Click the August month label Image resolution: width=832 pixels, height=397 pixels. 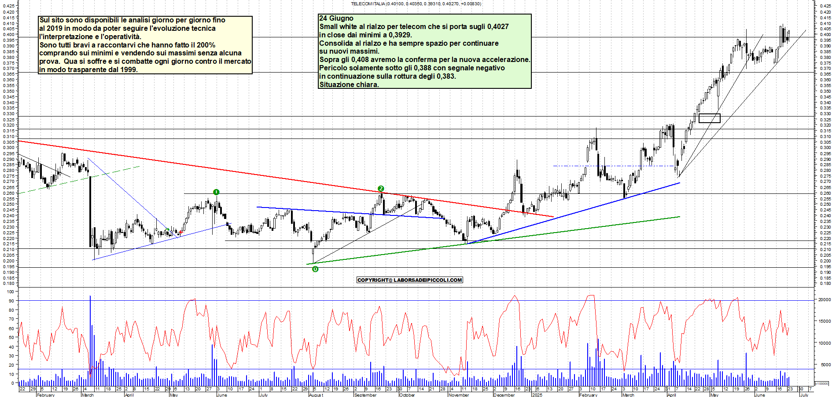pos(316,395)
